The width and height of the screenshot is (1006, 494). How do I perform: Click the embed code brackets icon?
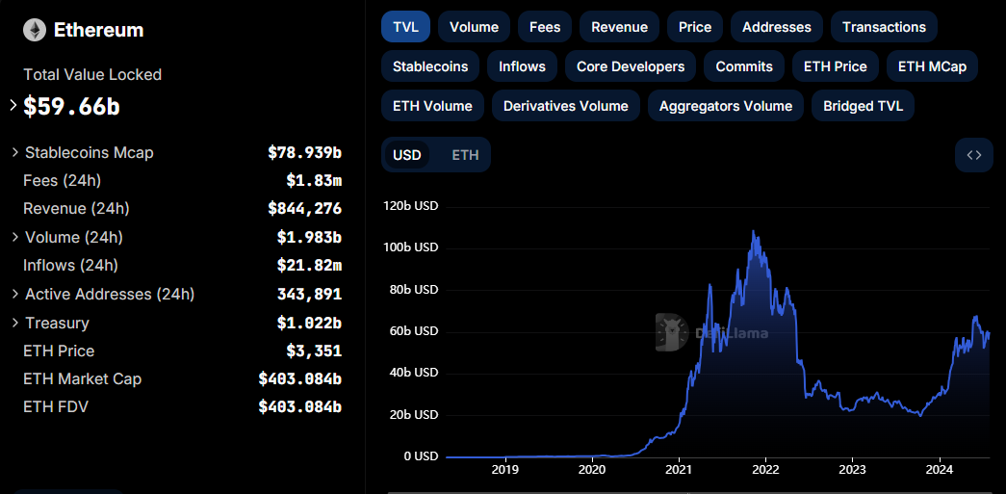pyautogui.click(x=973, y=155)
